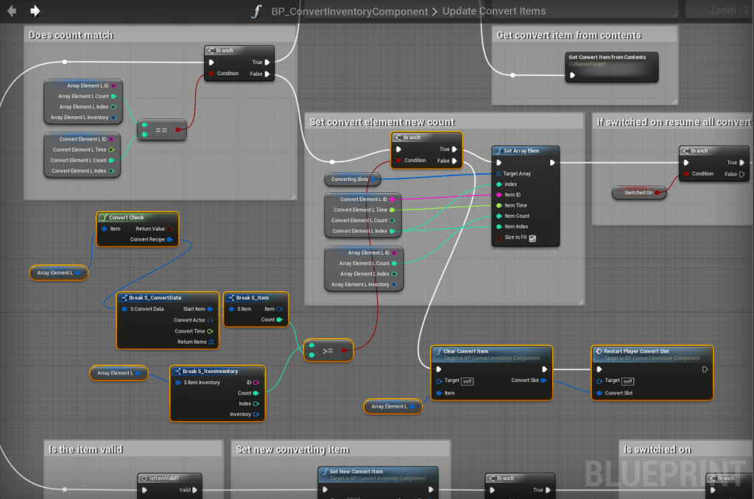
Task: Select BP_ConvertInventoryComponent in the breadcrumb
Action: tap(349, 11)
